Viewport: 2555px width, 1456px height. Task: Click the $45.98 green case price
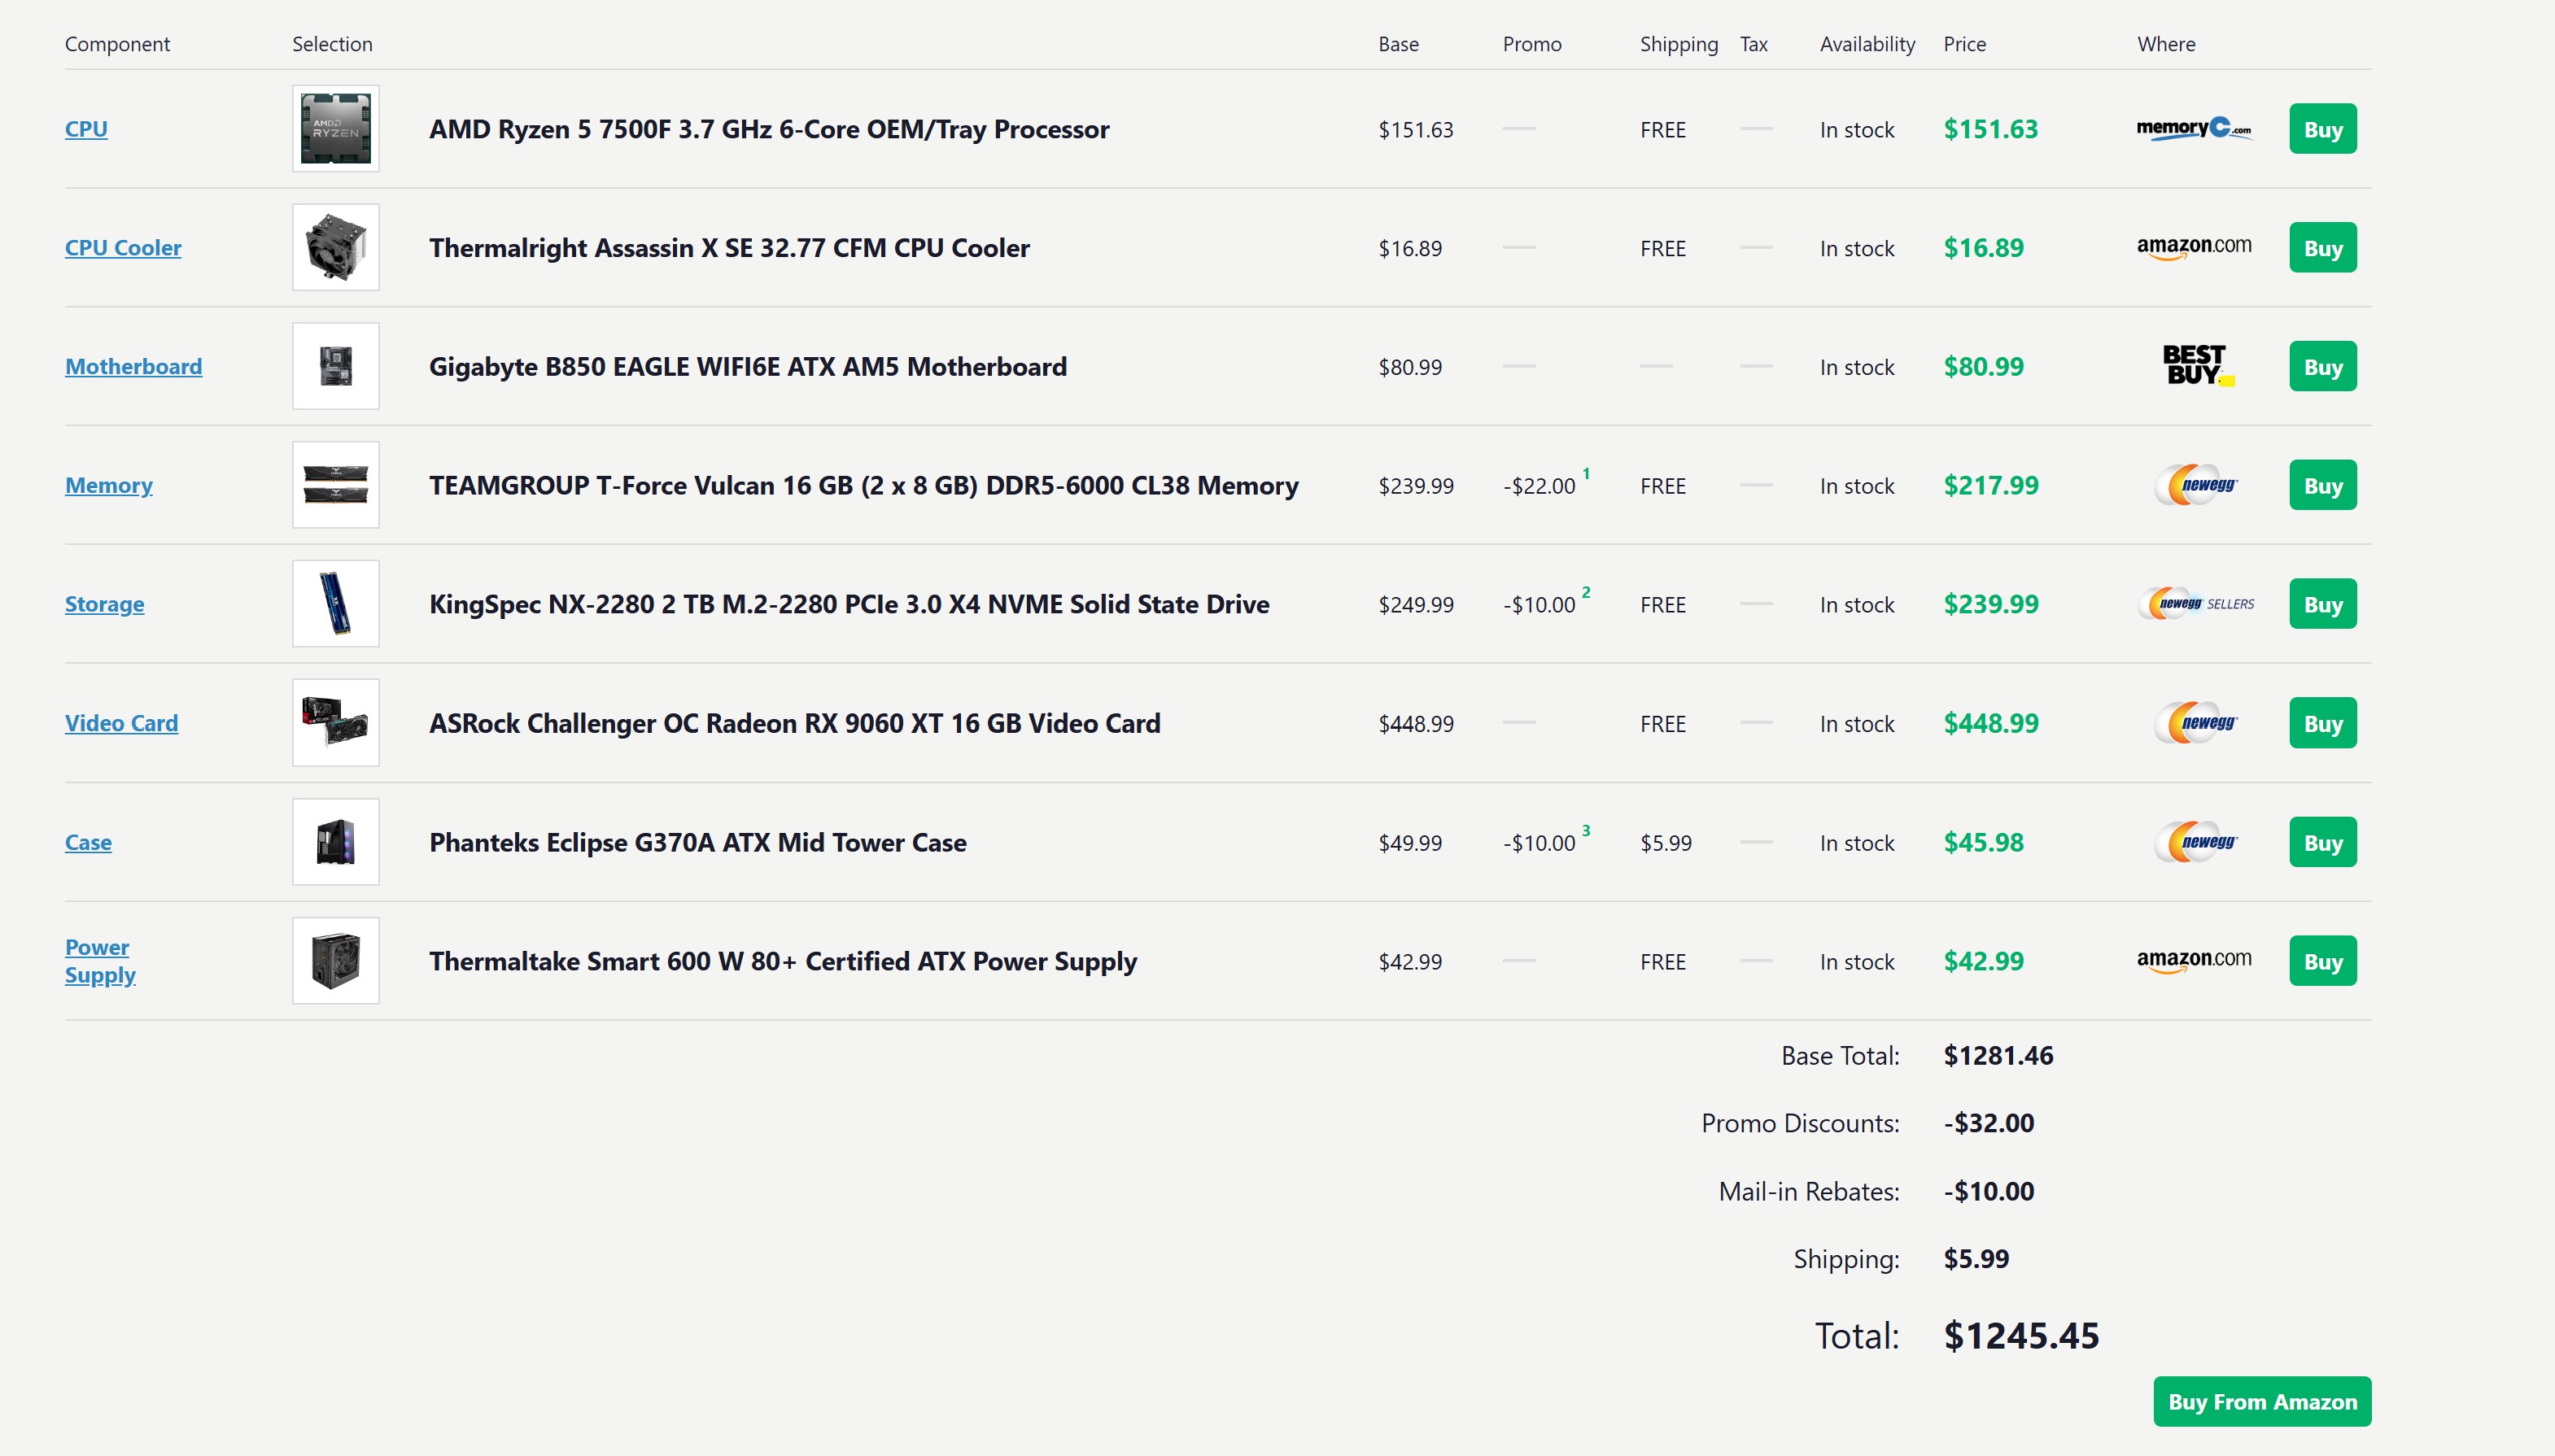click(x=1984, y=842)
